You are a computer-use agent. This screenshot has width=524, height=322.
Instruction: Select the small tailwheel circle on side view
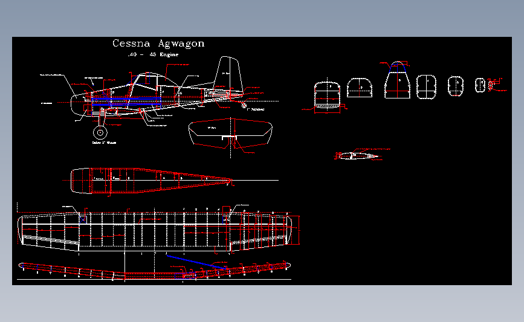(244, 106)
